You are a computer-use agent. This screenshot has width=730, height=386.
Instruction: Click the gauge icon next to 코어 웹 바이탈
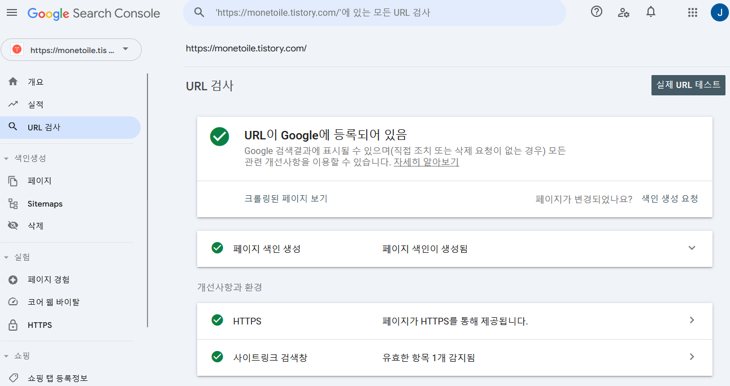tap(13, 302)
